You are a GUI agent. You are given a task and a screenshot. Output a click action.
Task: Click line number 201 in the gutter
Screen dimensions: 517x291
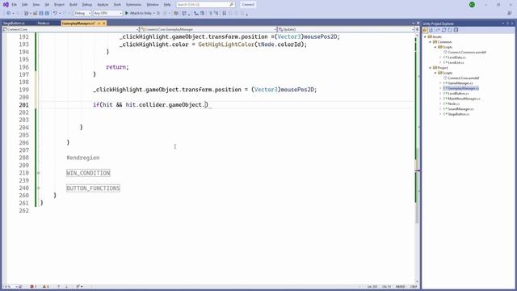[x=23, y=105]
